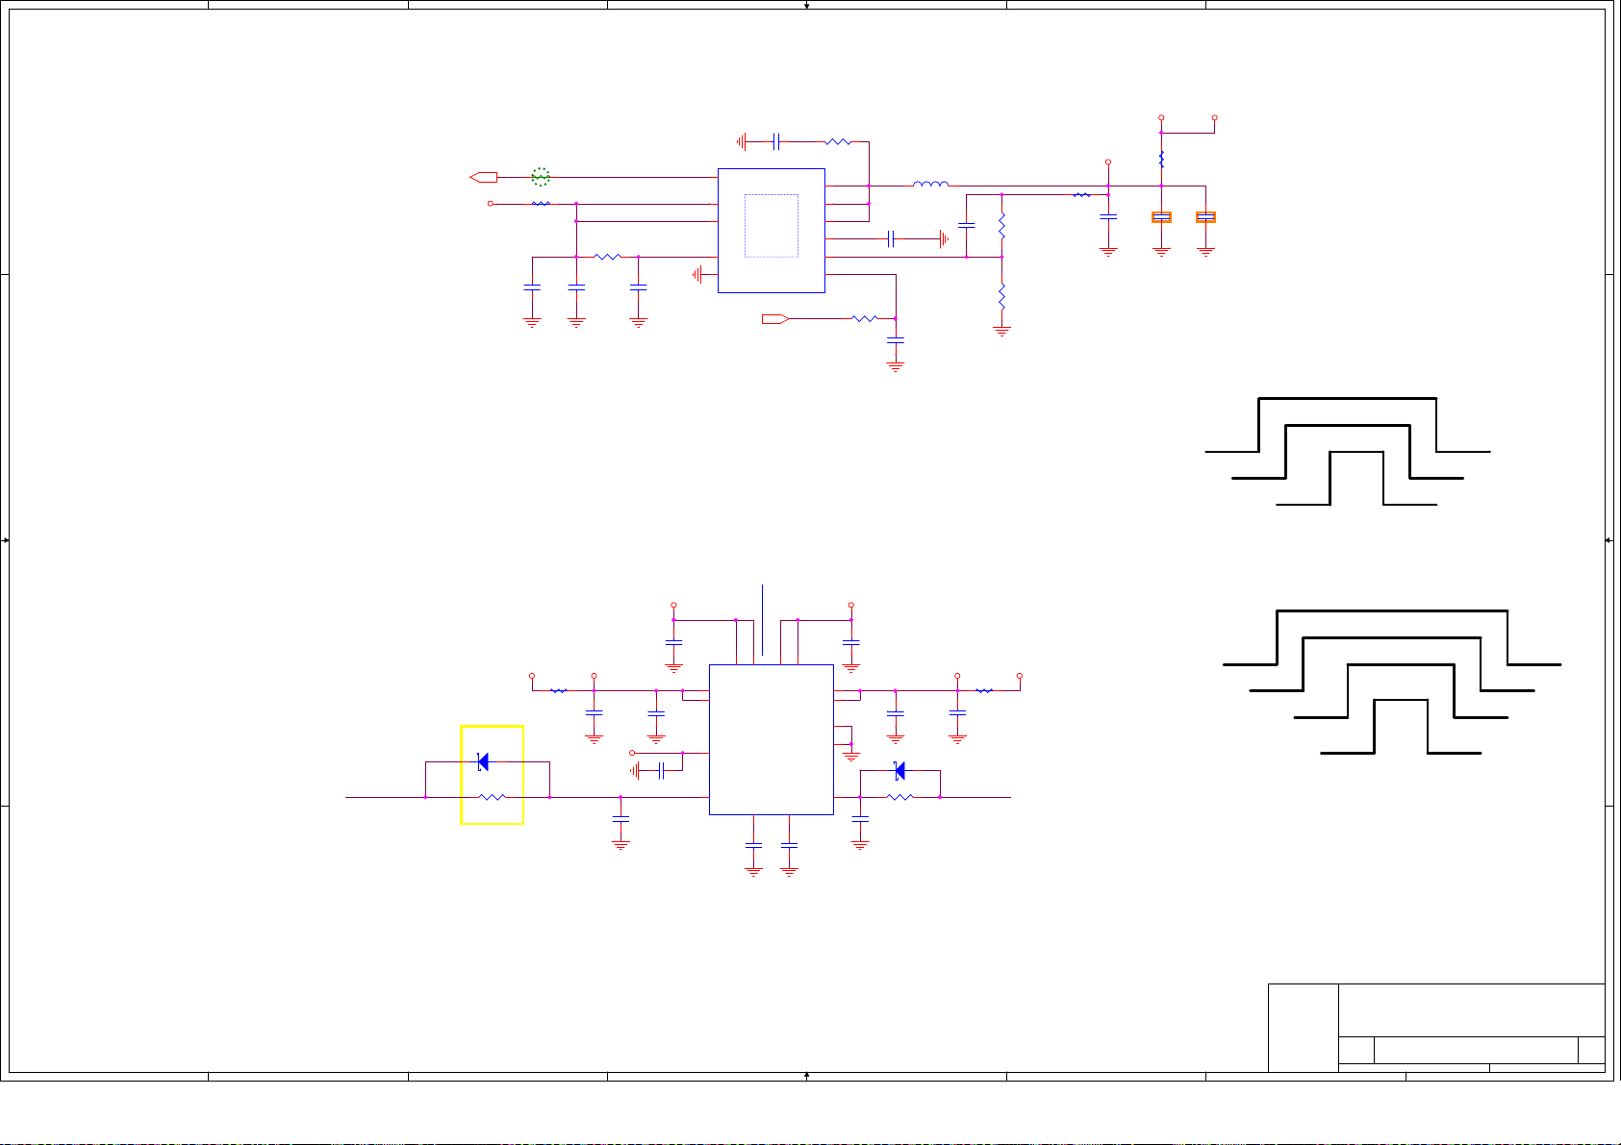This screenshot has height=1145, width=1621.
Task: Select the resistor inside the yellow highlight box
Action: [492, 797]
